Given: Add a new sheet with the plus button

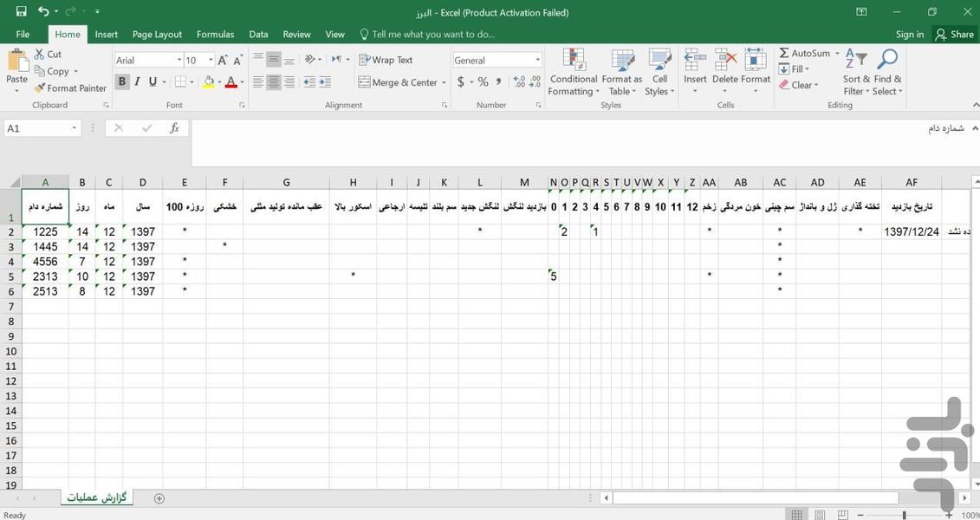Looking at the screenshot, I should (x=159, y=498).
